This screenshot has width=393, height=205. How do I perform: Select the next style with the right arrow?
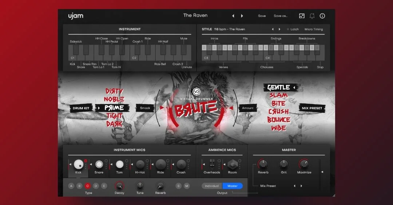coord(279,29)
